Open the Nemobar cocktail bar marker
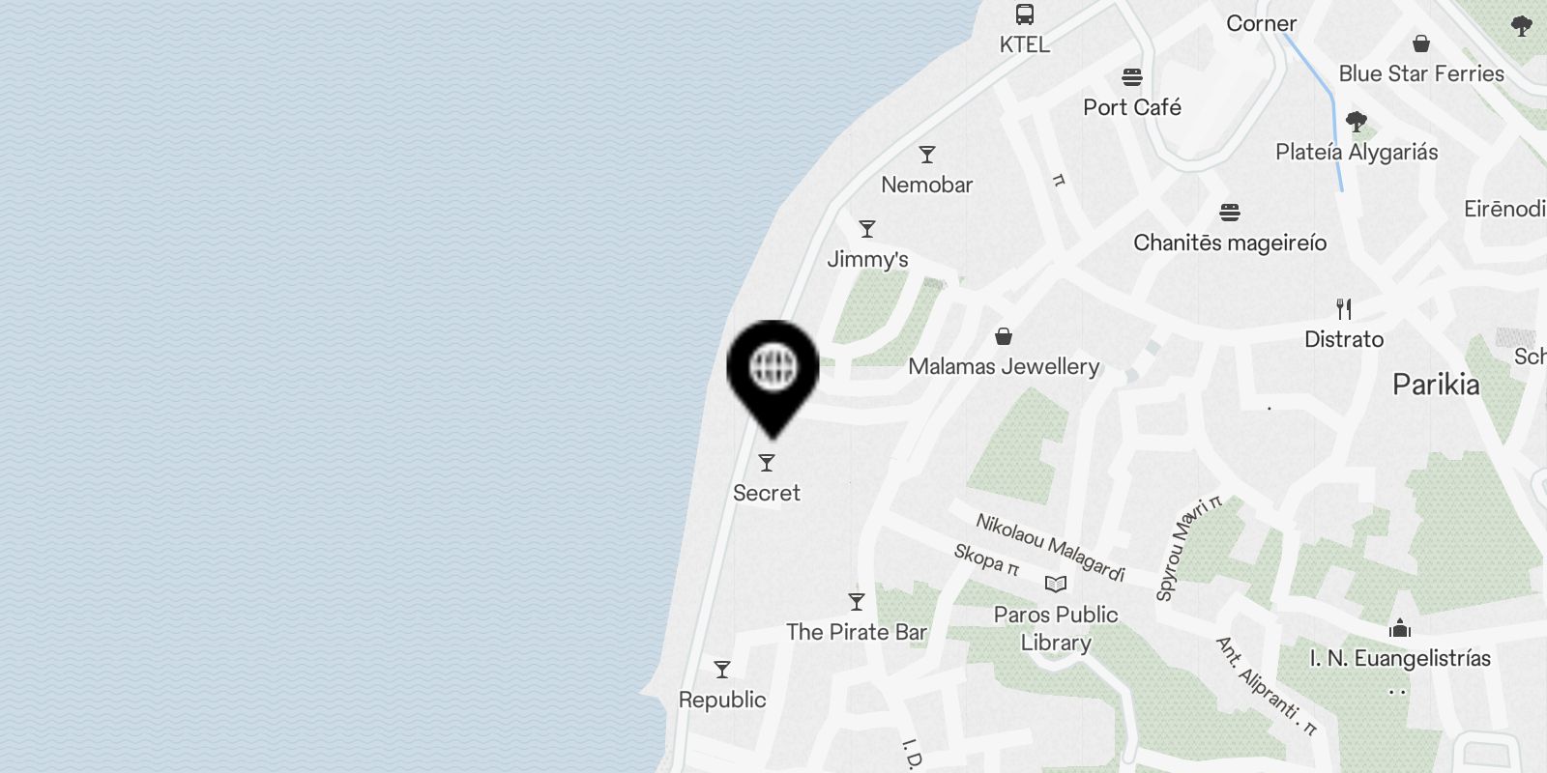The height and width of the screenshot is (773, 1547). (927, 155)
